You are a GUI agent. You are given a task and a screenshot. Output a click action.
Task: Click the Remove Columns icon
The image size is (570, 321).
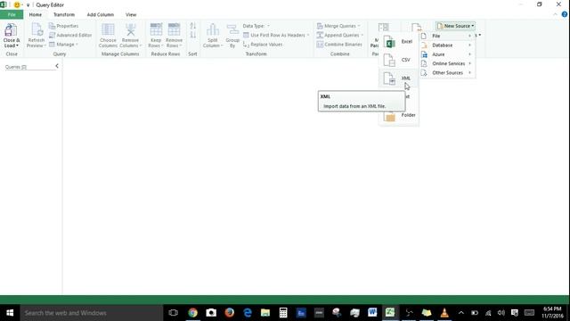tap(131, 29)
